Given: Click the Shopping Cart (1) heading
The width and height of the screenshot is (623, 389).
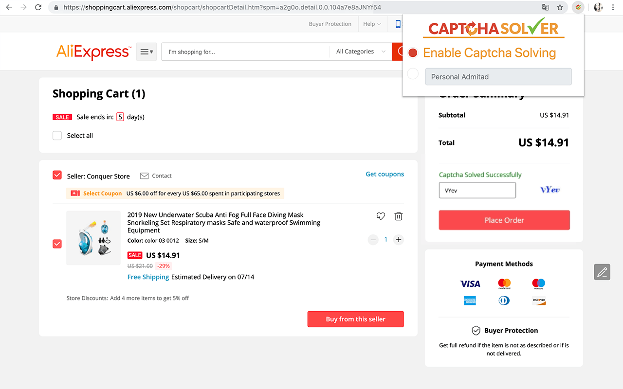Looking at the screenshot, I should pyautogui.click(x=99, y=93).
